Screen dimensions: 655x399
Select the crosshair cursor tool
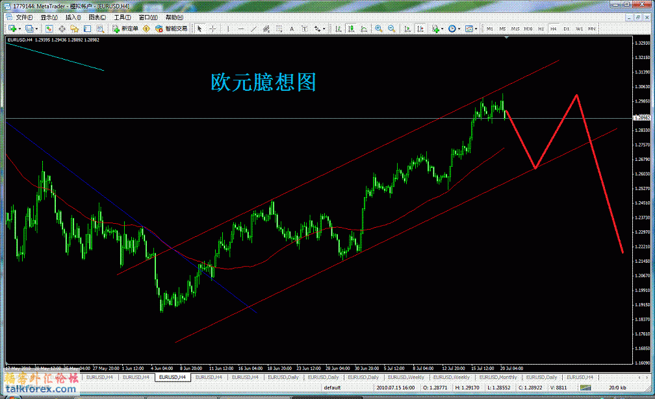click(x=212, y=29)
